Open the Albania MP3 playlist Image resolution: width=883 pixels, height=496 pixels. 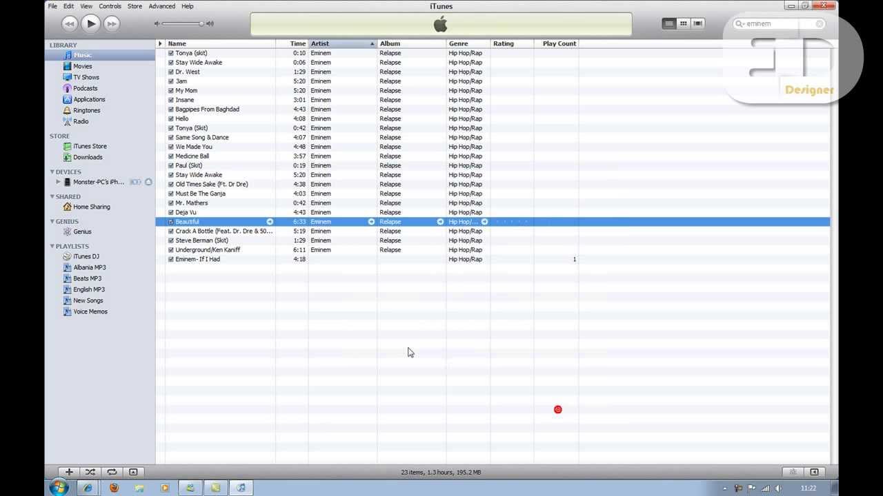point(89,267)
